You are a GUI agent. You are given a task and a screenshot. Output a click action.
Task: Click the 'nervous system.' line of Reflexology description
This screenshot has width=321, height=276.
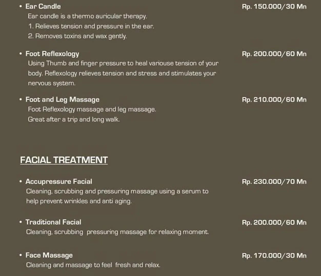(52, 83)
